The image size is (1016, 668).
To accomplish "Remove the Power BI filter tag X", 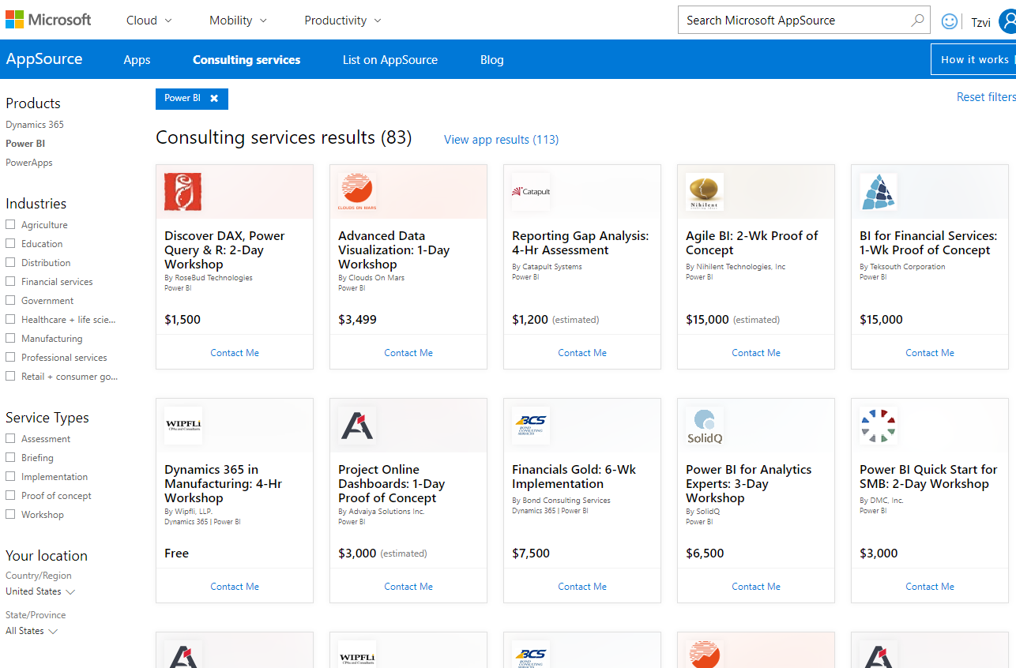I will click(214, 99).
